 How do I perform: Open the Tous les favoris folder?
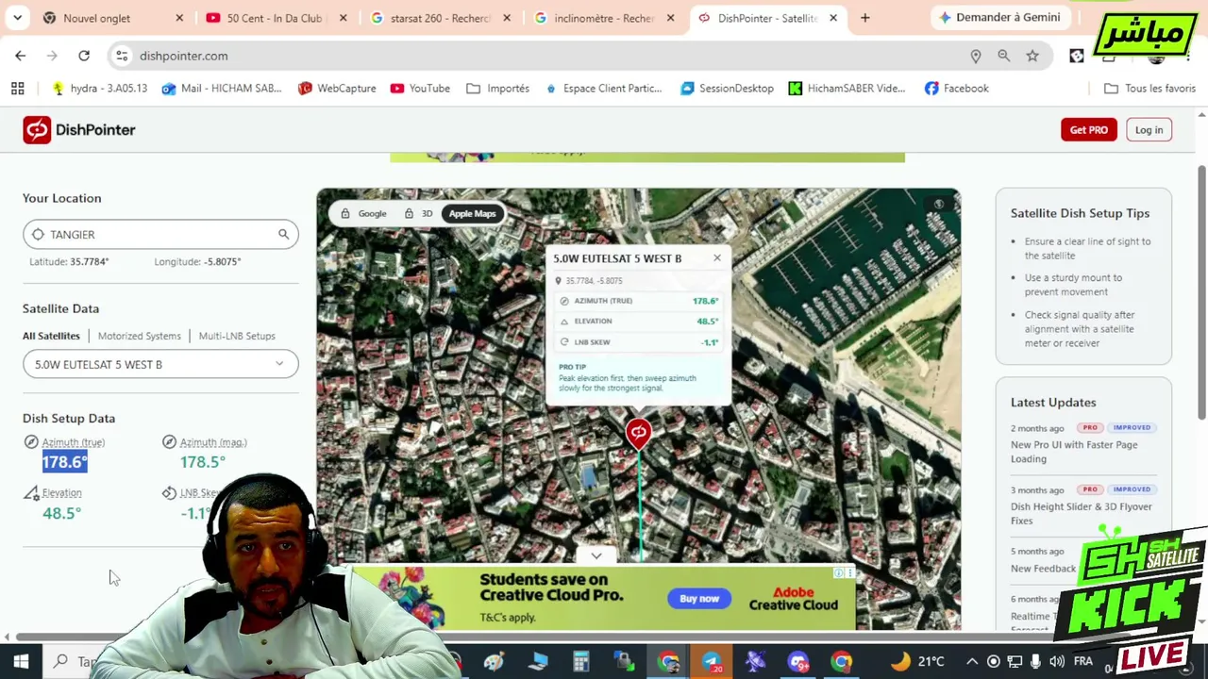tap(1149, 88)
